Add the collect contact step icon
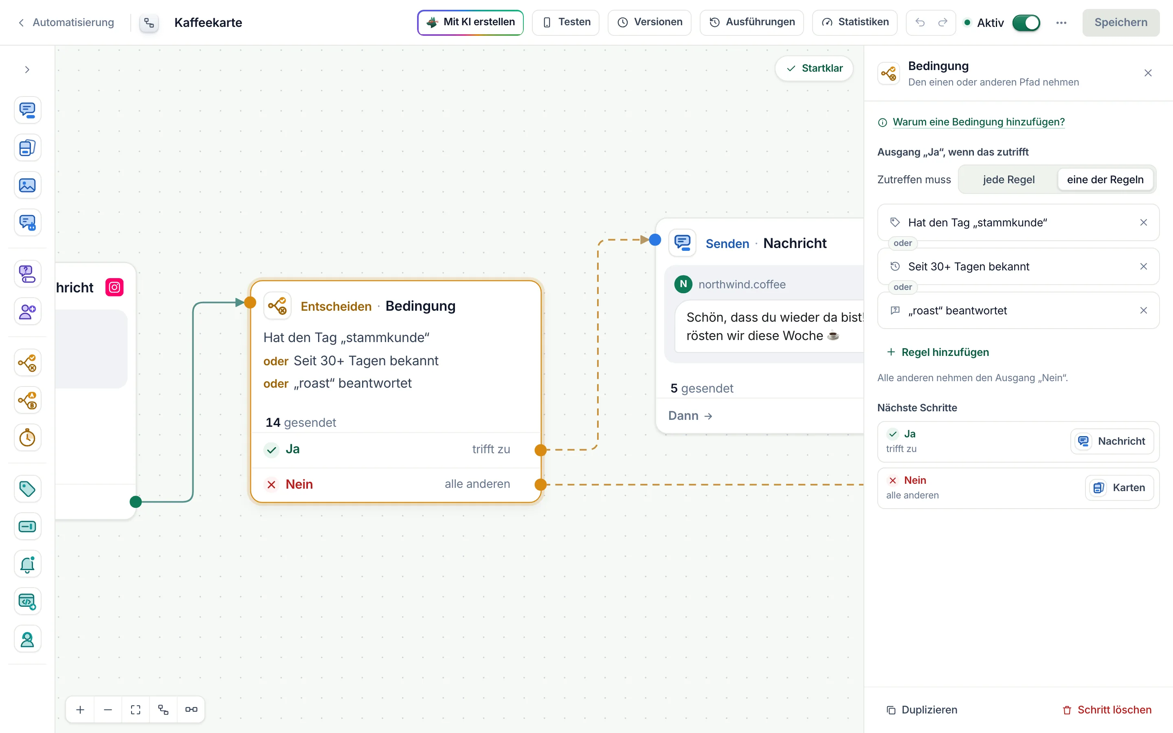Viewport: 1173px width, 733px height. click(x=27, y=311)
